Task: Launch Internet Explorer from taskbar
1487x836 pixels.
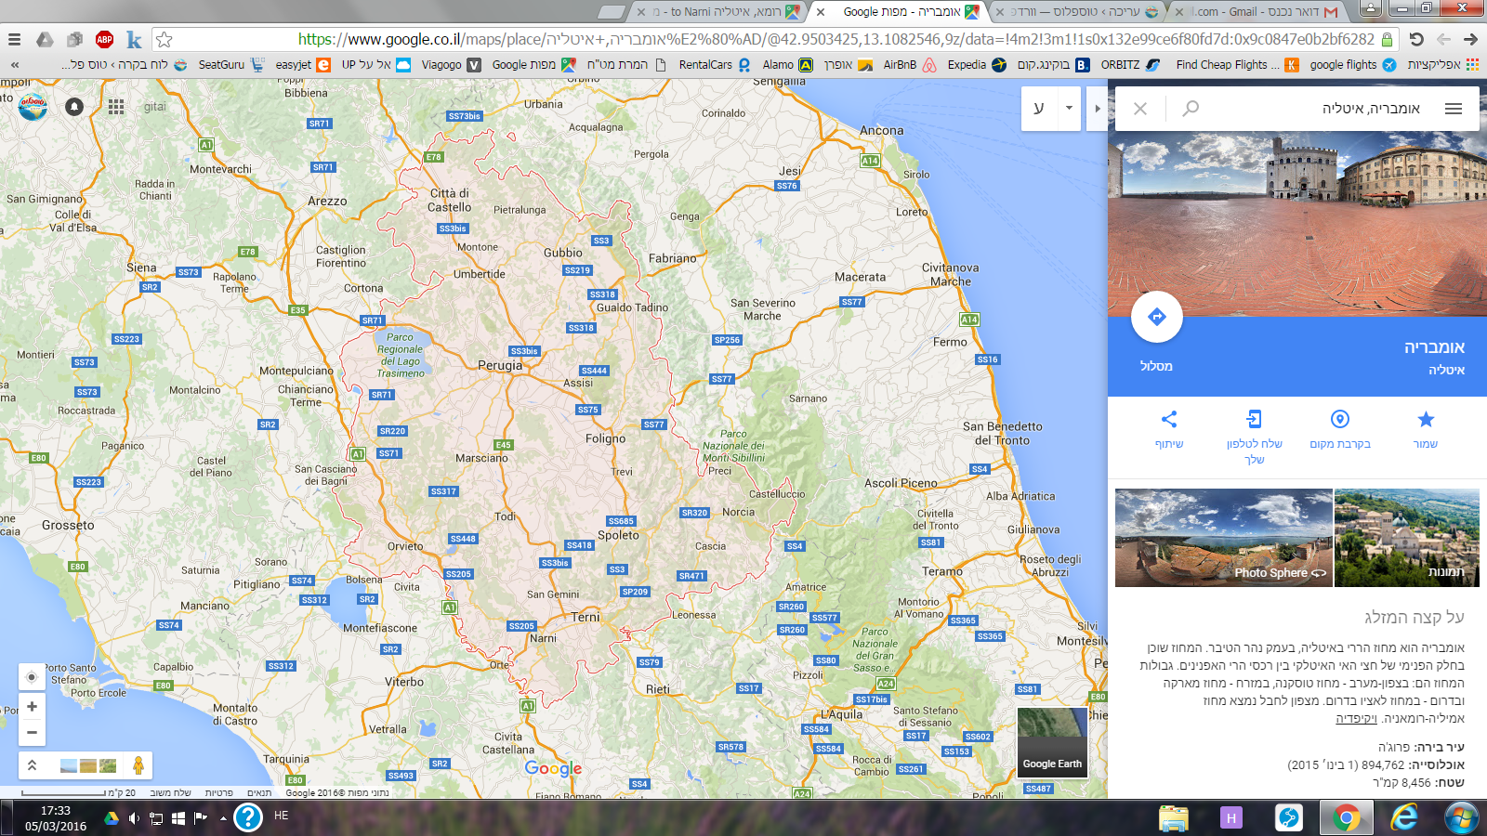Action: (1403, 817)
